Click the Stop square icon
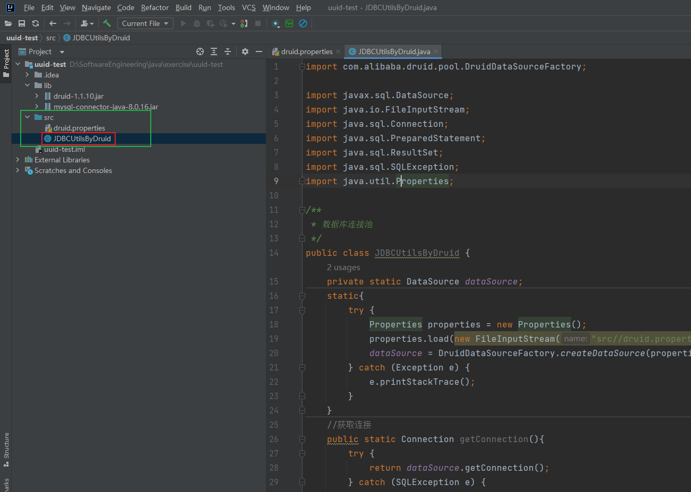Image resolution: width=691 pixels, height=492 pixels. tap(258, 23)
